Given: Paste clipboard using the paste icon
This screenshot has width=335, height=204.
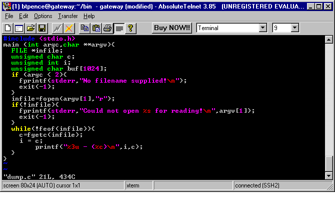Looking at the screenshot, I should (96, 28).
